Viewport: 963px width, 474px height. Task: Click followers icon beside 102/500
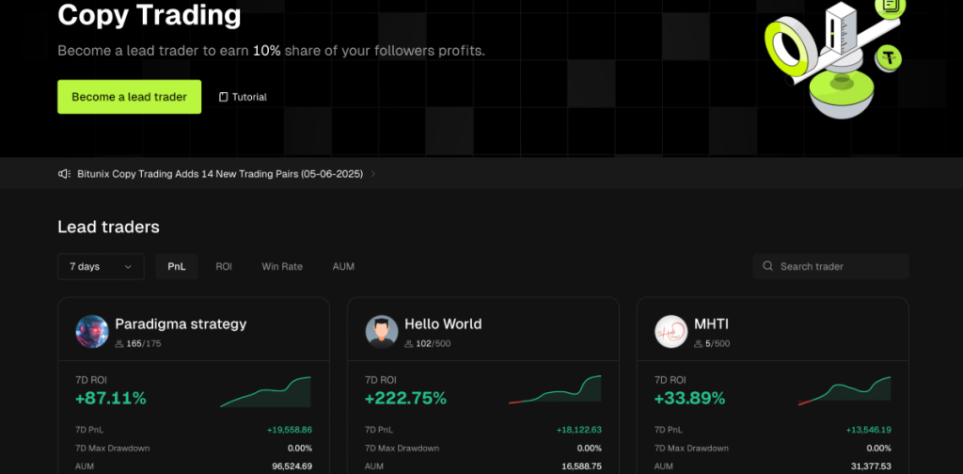pos(408,344)
